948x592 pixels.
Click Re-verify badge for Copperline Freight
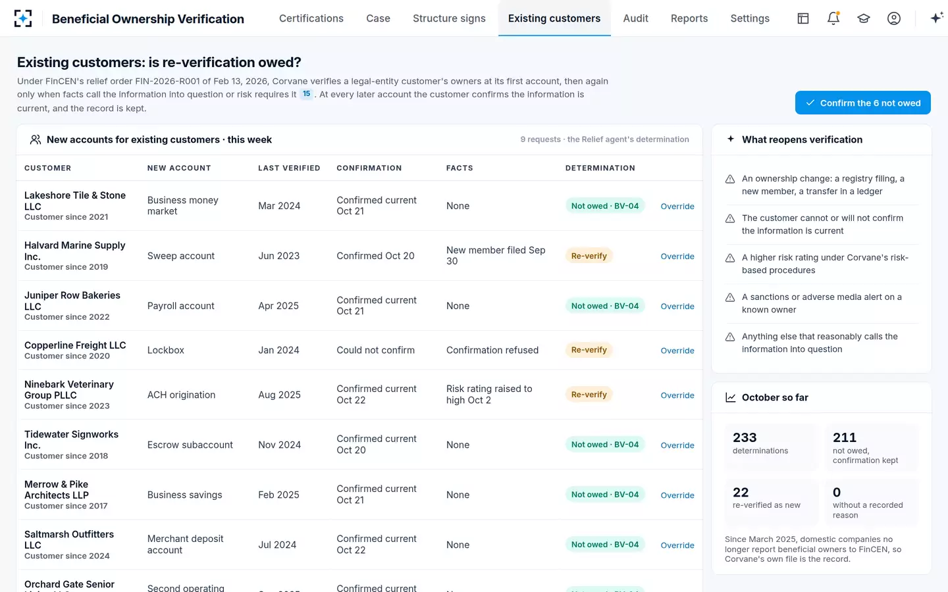[x=589, y=350]
